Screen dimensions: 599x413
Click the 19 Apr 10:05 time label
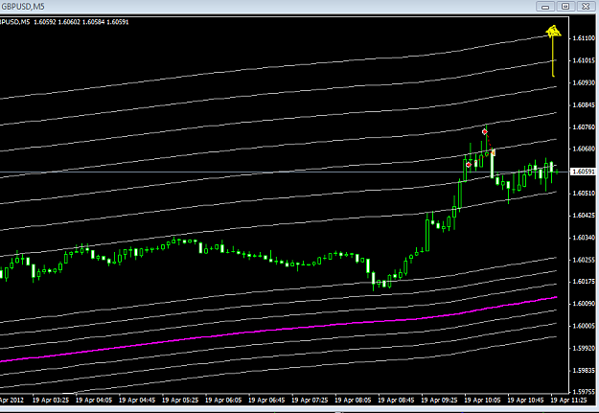click(x=482, y=400)
